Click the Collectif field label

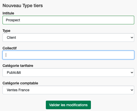tap(10, 48)
